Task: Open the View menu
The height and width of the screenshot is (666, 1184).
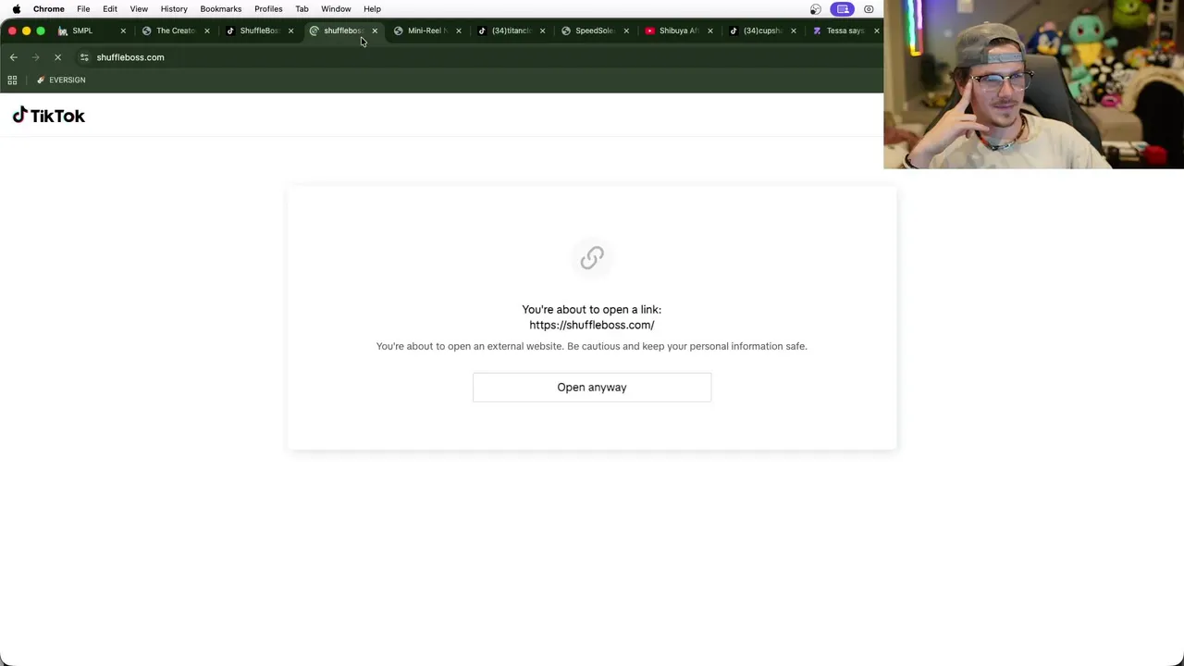Action: [139, 9]
